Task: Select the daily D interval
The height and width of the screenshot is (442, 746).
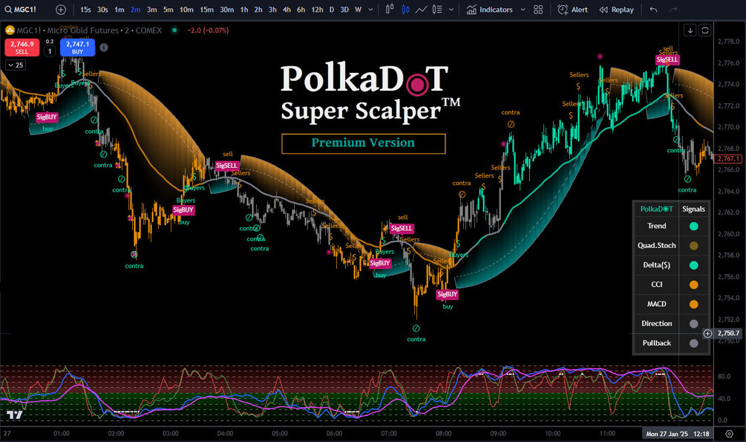Action: click(x=332, y=10)
